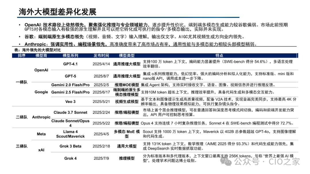310x174 pixels.
Task: Click the Grok 4 model cell
Action: pyautogui.click(x=70, y=158)
